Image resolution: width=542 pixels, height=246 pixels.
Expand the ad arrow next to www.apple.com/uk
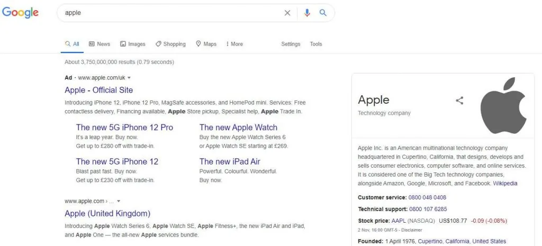click(129, 78)
